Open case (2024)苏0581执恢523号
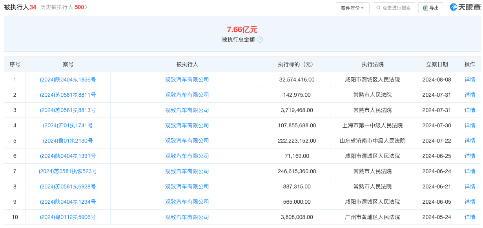 [x=68, y=171]
